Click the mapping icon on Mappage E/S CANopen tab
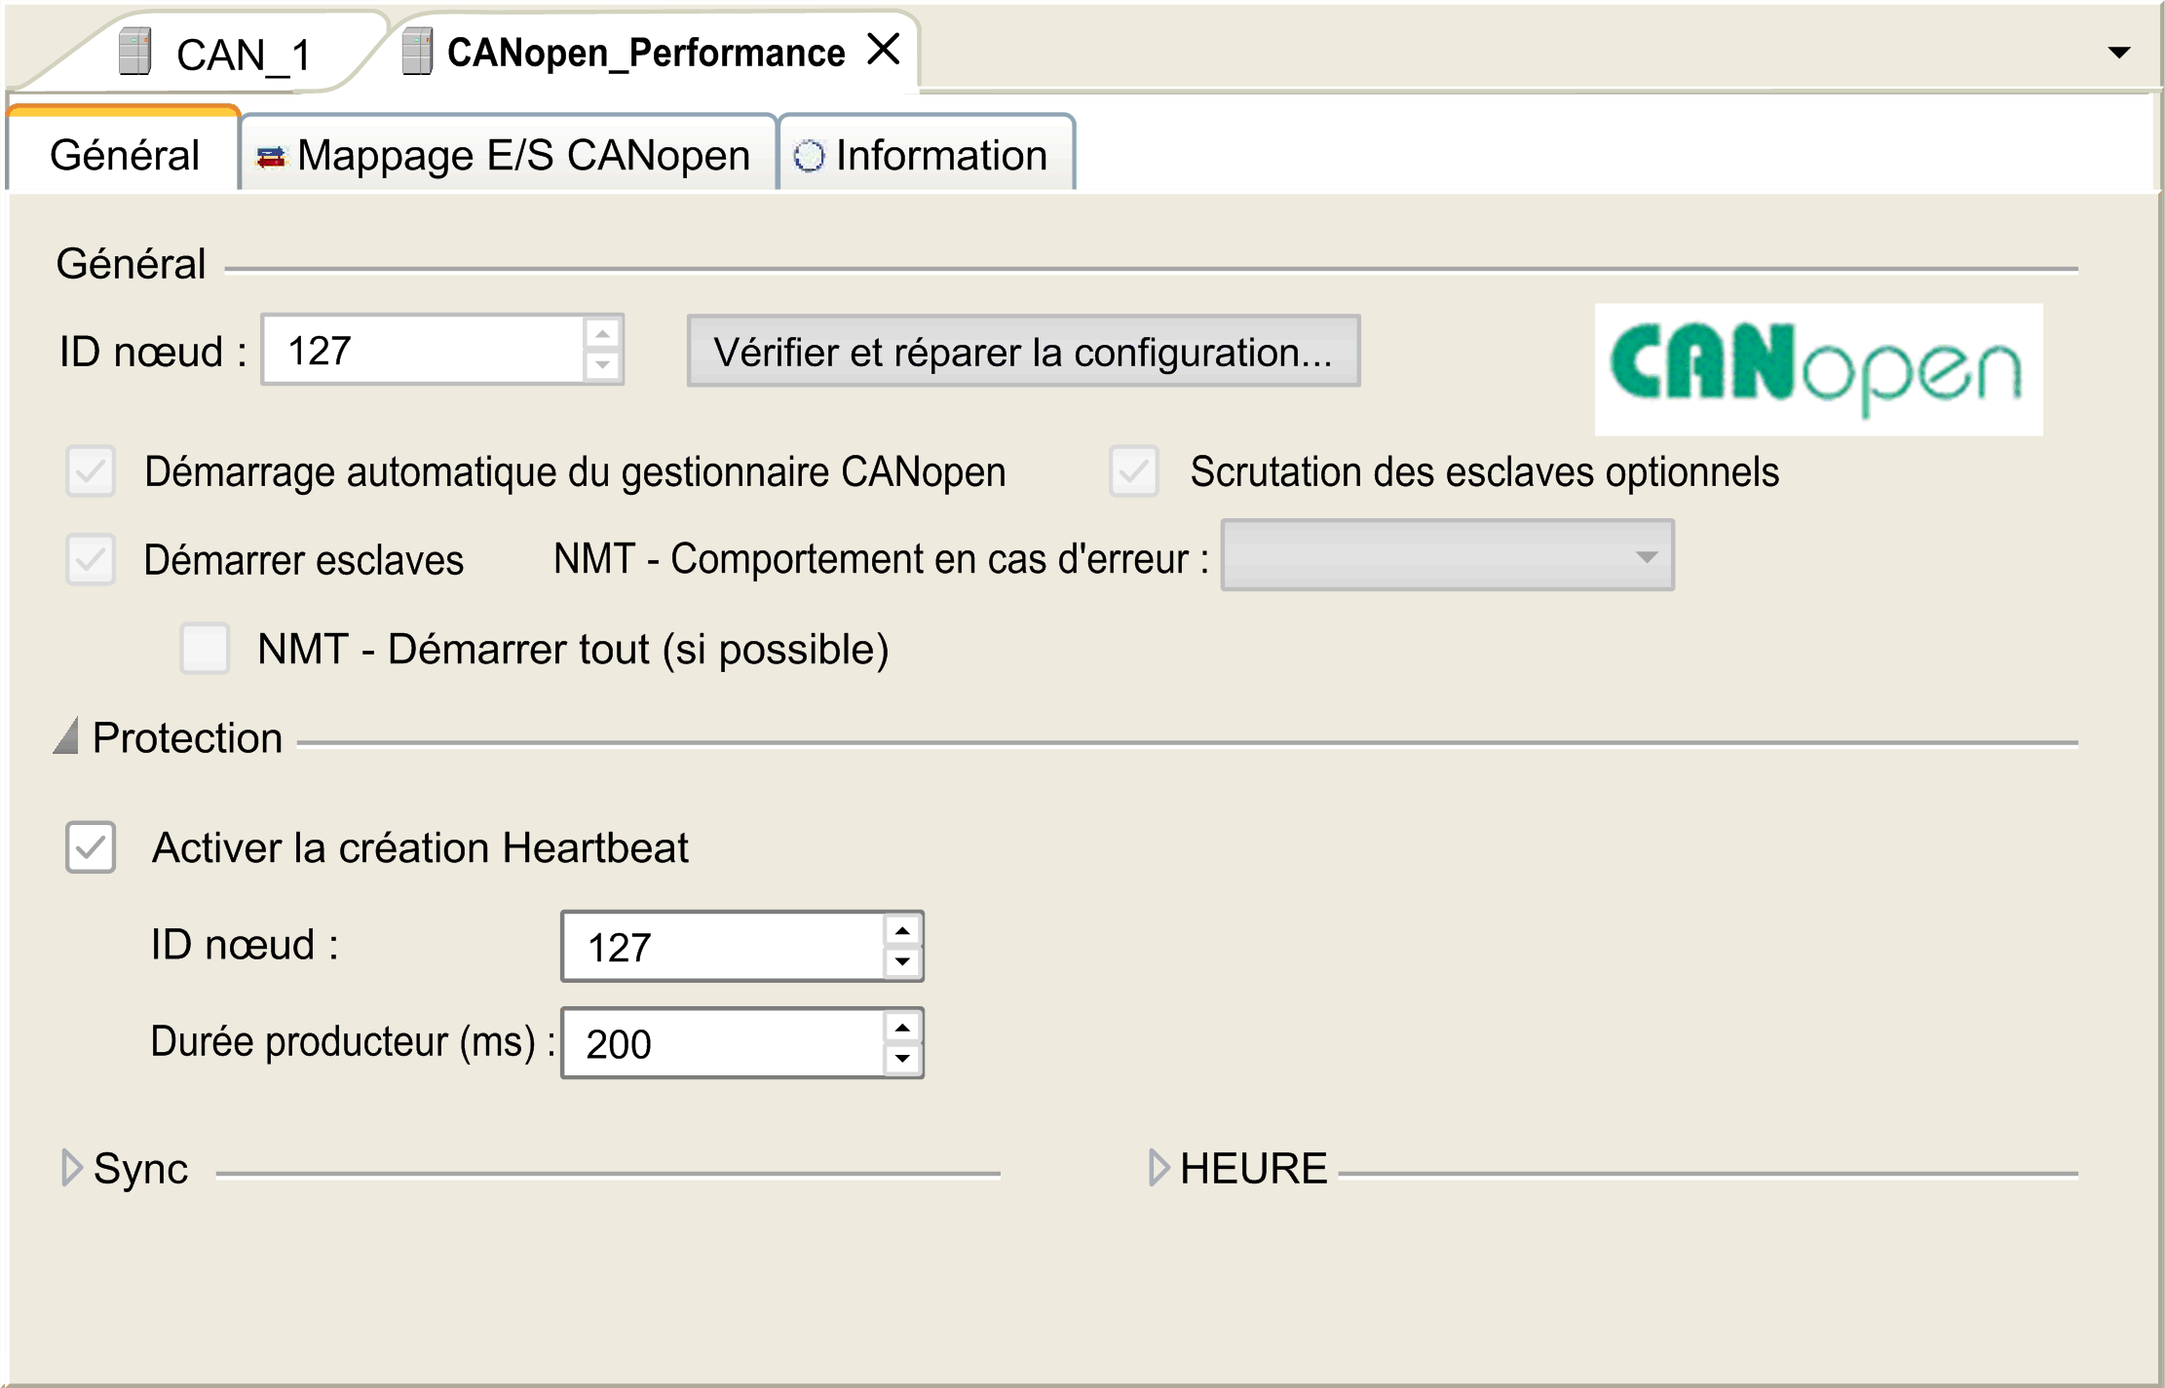Image resolution: width=2165 pixels, height=1388 pixels. coord(272,154)
